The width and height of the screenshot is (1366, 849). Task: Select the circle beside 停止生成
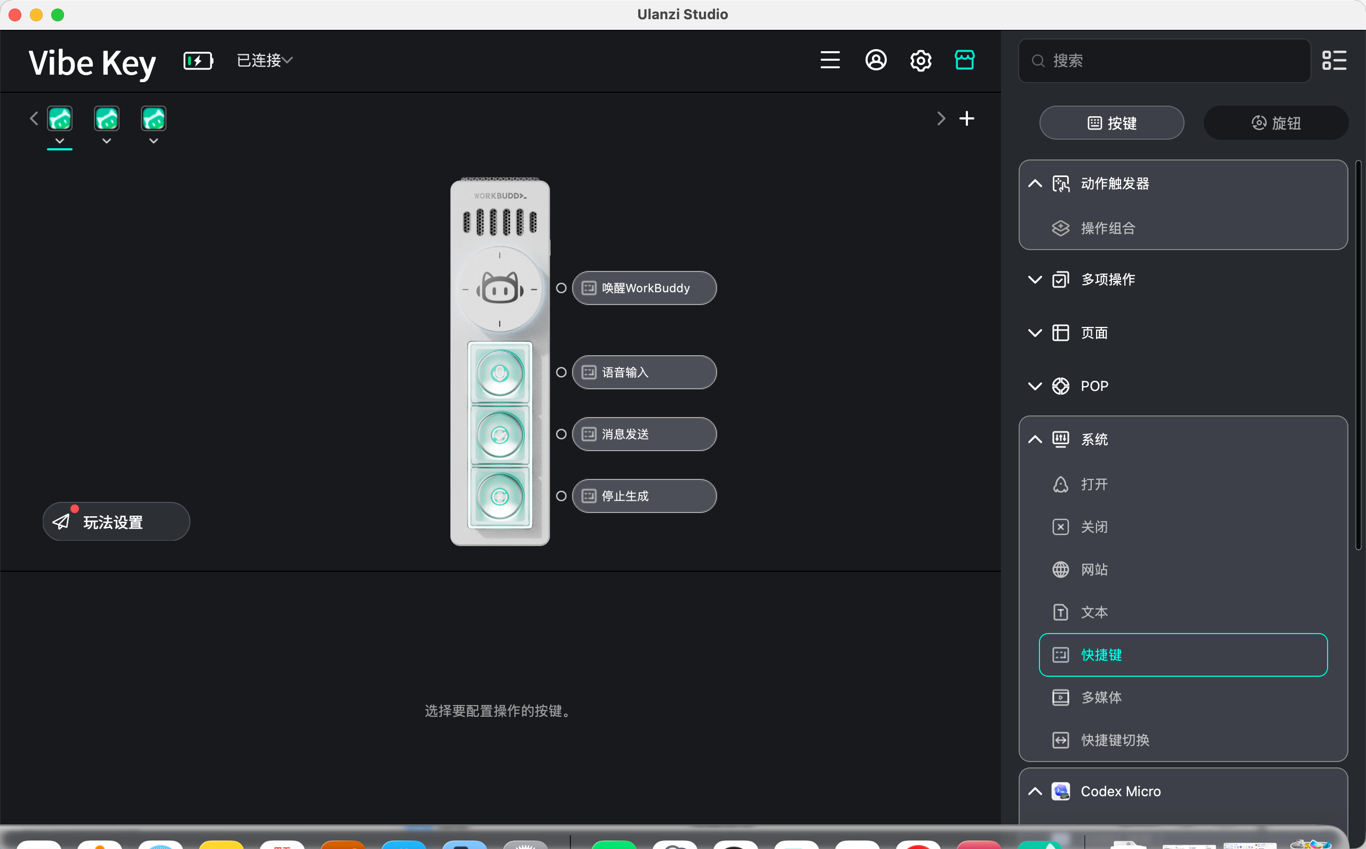click(x=561, y=496)
